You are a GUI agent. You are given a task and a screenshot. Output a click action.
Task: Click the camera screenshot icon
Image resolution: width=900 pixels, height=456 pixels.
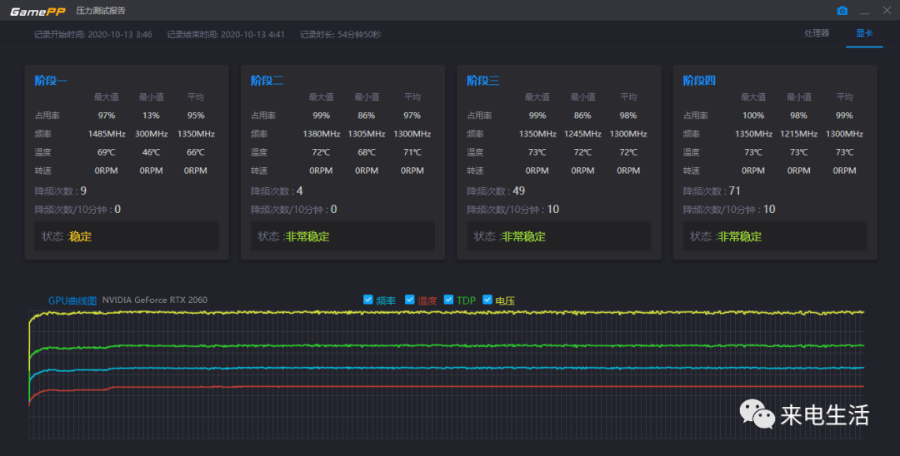(842, 11)
